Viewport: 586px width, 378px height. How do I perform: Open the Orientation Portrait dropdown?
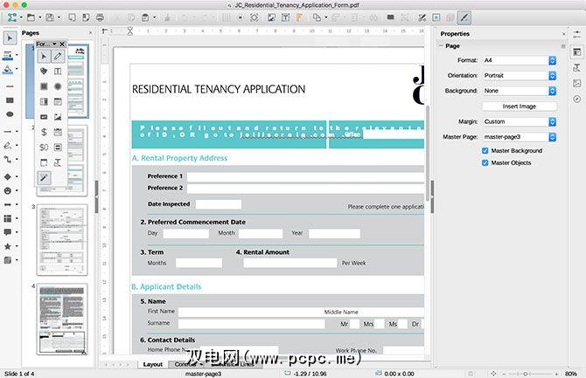tap(520, 75)
